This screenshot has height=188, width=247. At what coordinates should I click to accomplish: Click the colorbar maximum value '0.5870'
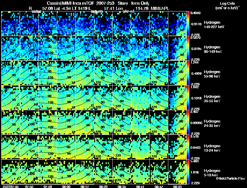pos(195,38)
